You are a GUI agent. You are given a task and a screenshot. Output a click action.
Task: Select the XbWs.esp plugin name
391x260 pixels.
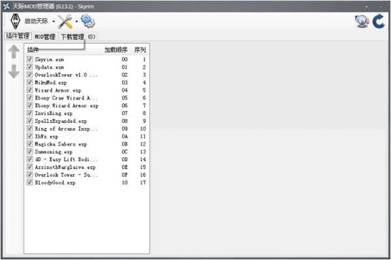point(46,137)
